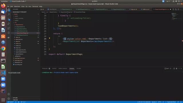Switch to the DEBUG CONSOLE panel tab
The image size is (183, 103).
(63, 69)
